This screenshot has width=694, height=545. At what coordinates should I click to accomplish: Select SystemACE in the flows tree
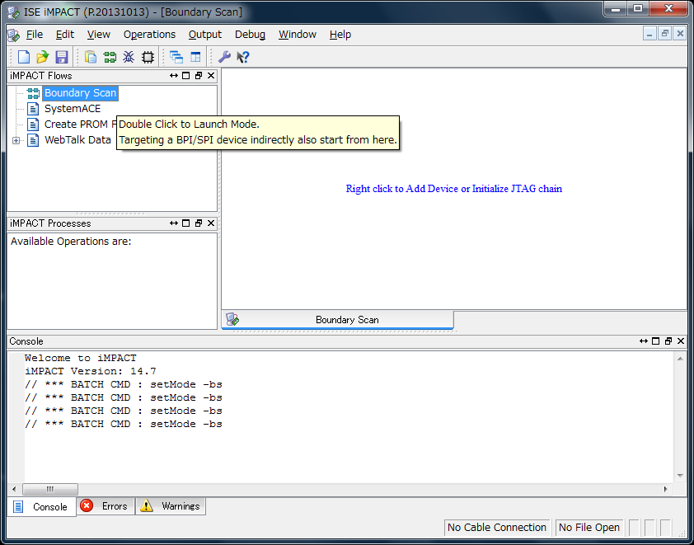(x=73, y=109)
